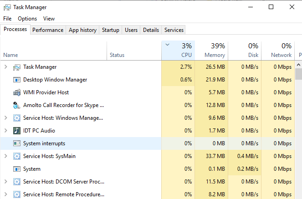
Task: Click the 2.7% CPU value for Task Manager
Action: point(186,67)
